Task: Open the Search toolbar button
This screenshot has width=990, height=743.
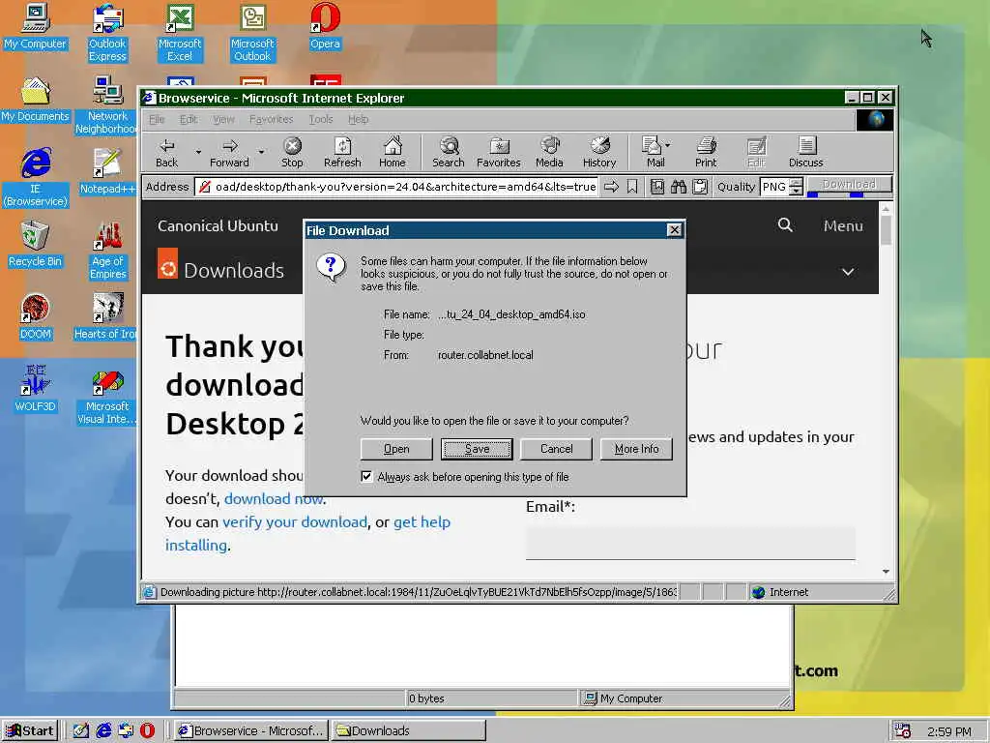Action: click(x=449, y=153)
